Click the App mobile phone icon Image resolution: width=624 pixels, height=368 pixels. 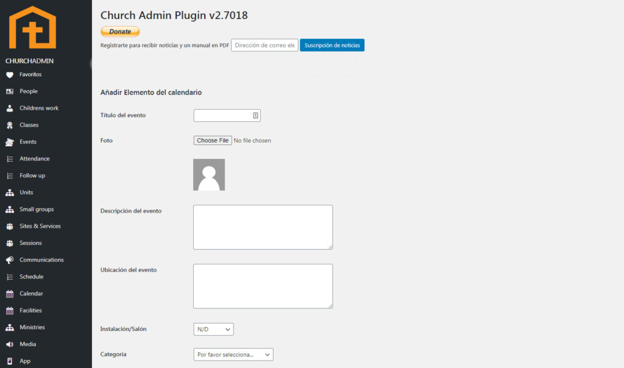coord(9,361)
